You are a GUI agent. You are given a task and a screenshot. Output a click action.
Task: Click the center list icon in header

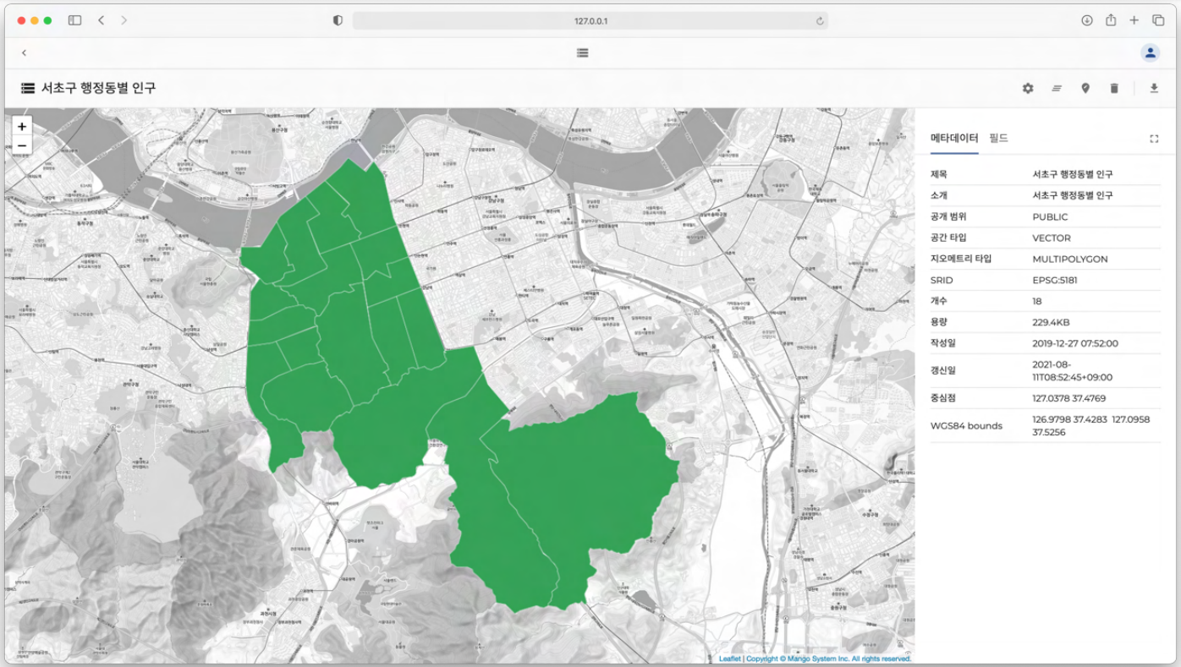[582, 52]
